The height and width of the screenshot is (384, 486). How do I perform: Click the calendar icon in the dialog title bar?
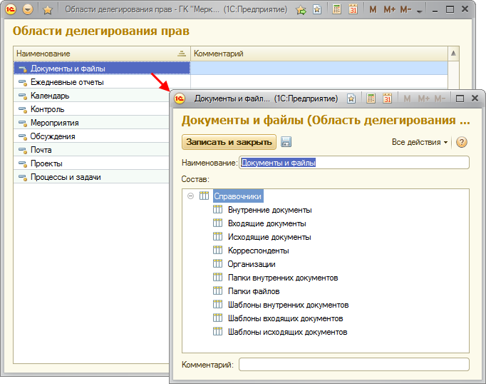pos(387,98)
